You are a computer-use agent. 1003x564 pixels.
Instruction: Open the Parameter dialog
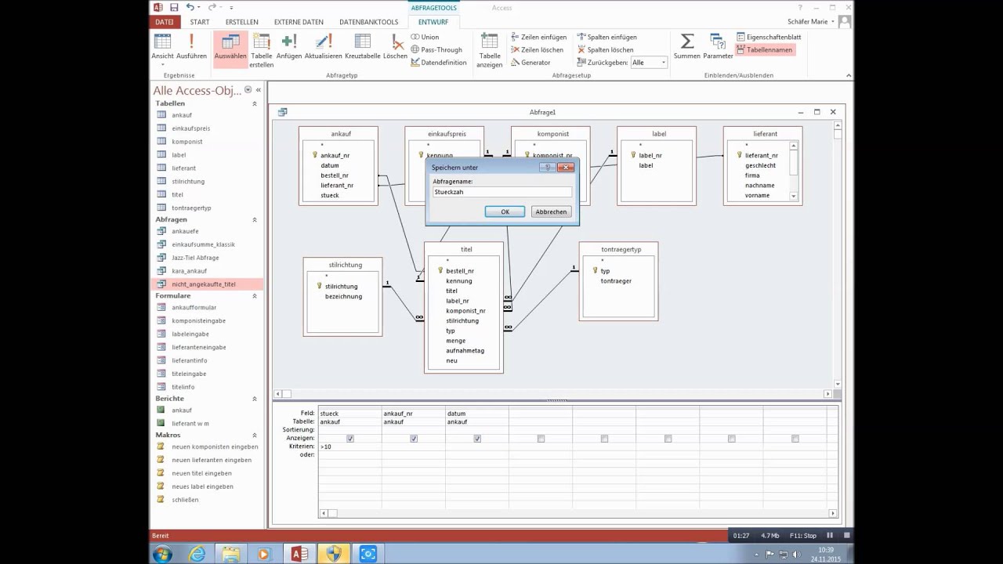tap(718, 46)
